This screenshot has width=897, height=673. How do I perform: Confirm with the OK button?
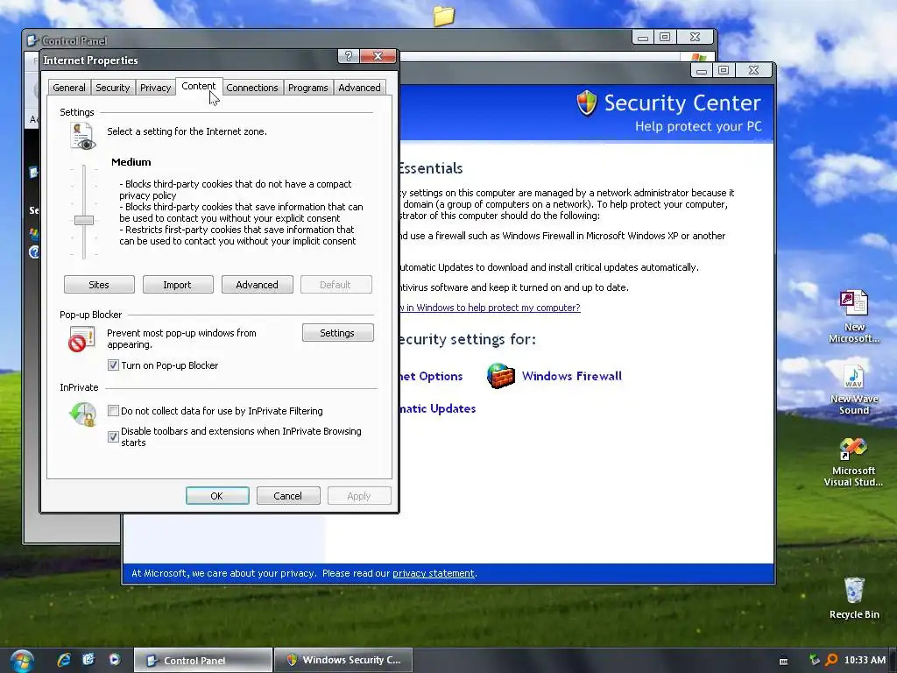click(217, 496)
